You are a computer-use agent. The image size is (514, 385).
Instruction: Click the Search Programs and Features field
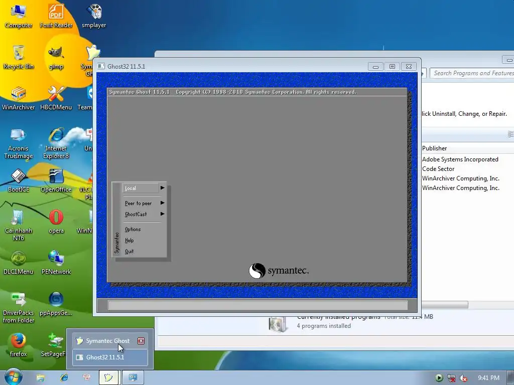click(x=472, y=73)
